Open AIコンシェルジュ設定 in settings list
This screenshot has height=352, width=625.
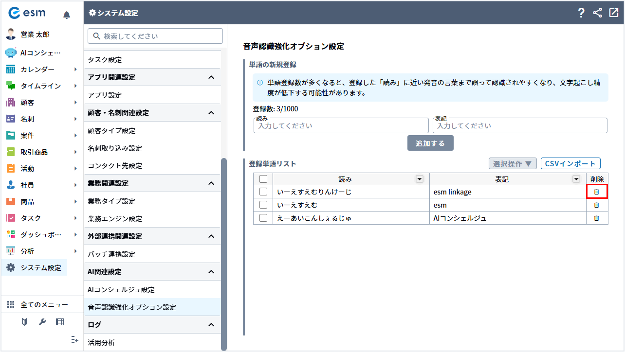coord(121,290)
